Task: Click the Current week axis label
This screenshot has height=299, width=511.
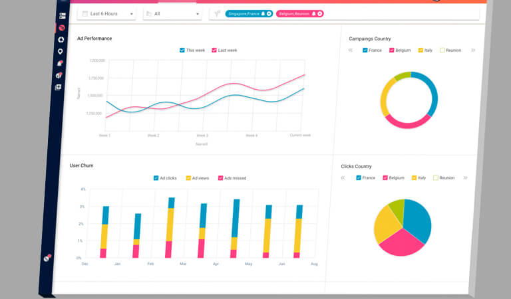Action: point(300,135)
